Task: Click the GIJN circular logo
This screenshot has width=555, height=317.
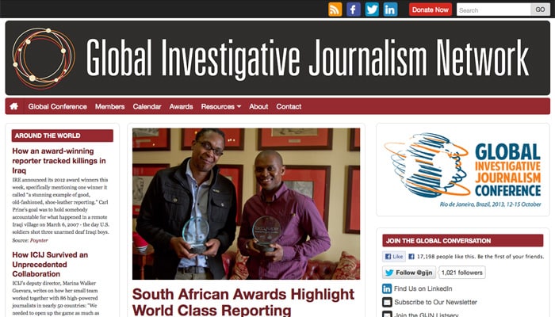Action: pos(44,59)
